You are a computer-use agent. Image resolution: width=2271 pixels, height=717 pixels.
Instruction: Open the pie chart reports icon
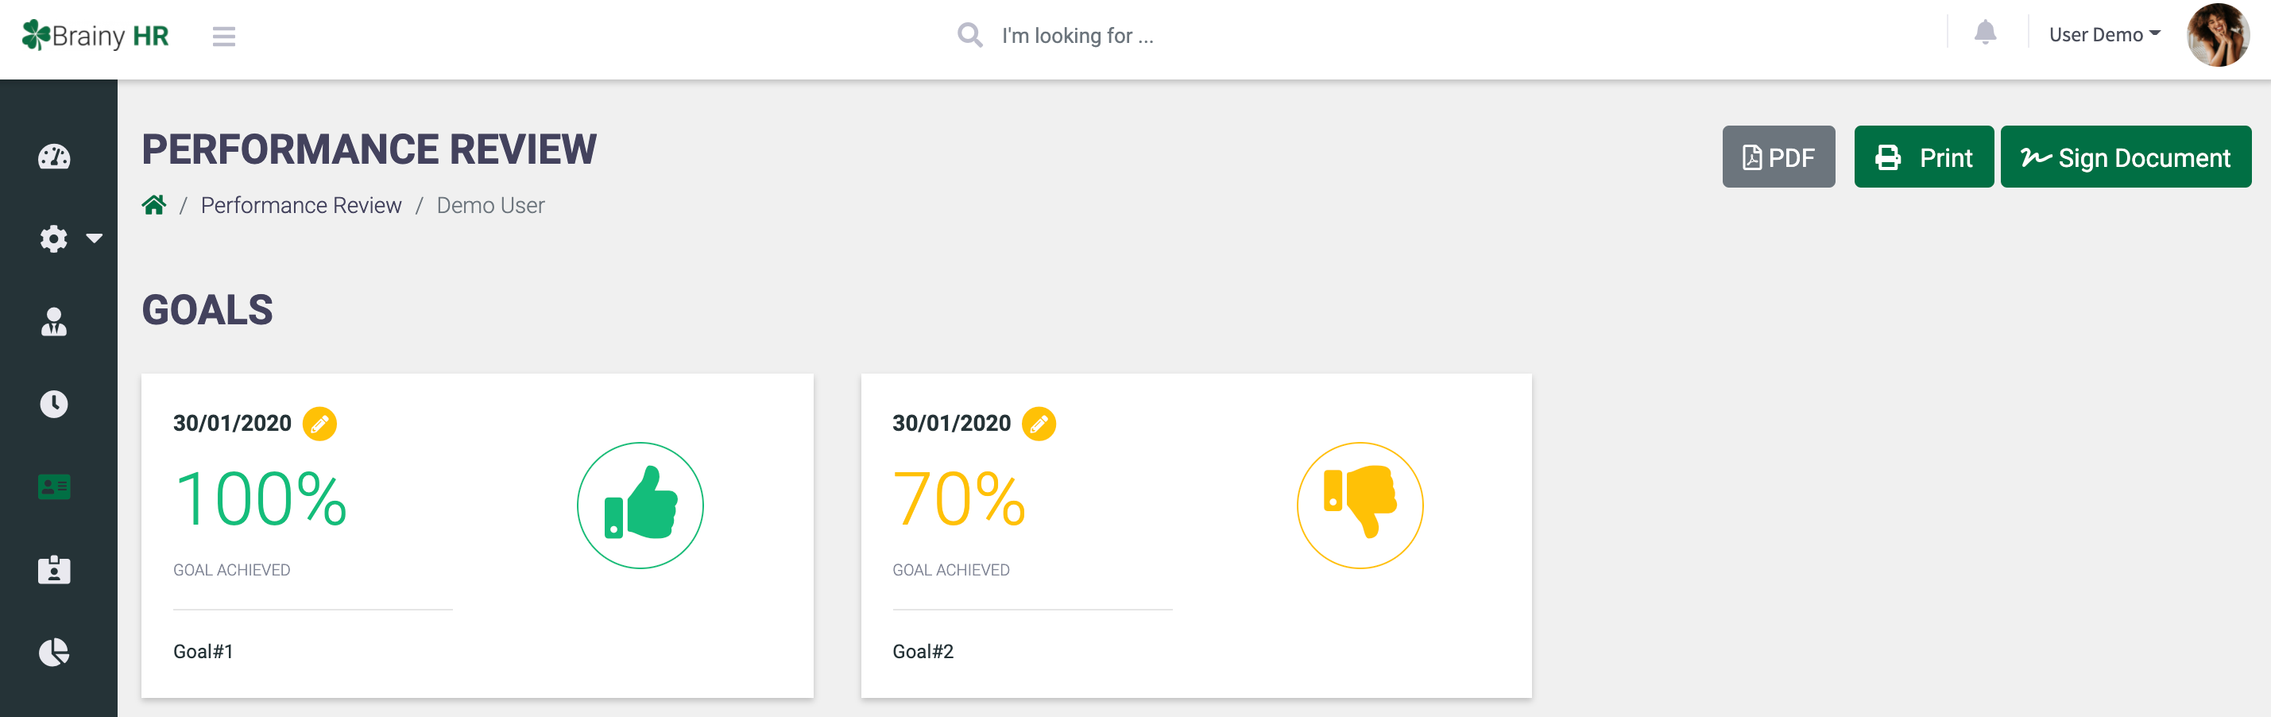pyautogui.click(x=54, y=652)
